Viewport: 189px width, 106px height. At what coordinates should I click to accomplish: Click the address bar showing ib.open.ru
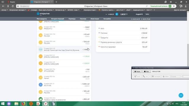tap(25, 6)
